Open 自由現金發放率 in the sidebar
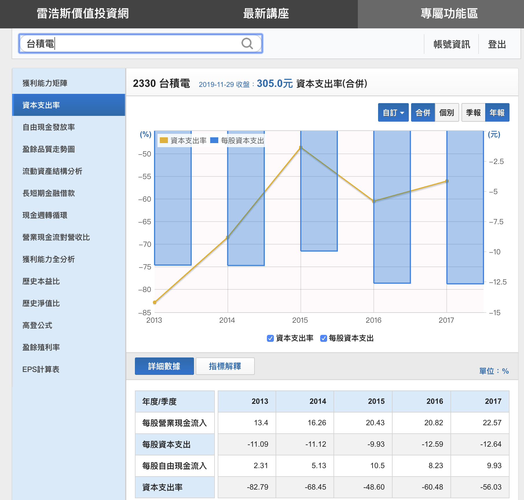This screenshot has width=524, height=500. tap(49, 127)
